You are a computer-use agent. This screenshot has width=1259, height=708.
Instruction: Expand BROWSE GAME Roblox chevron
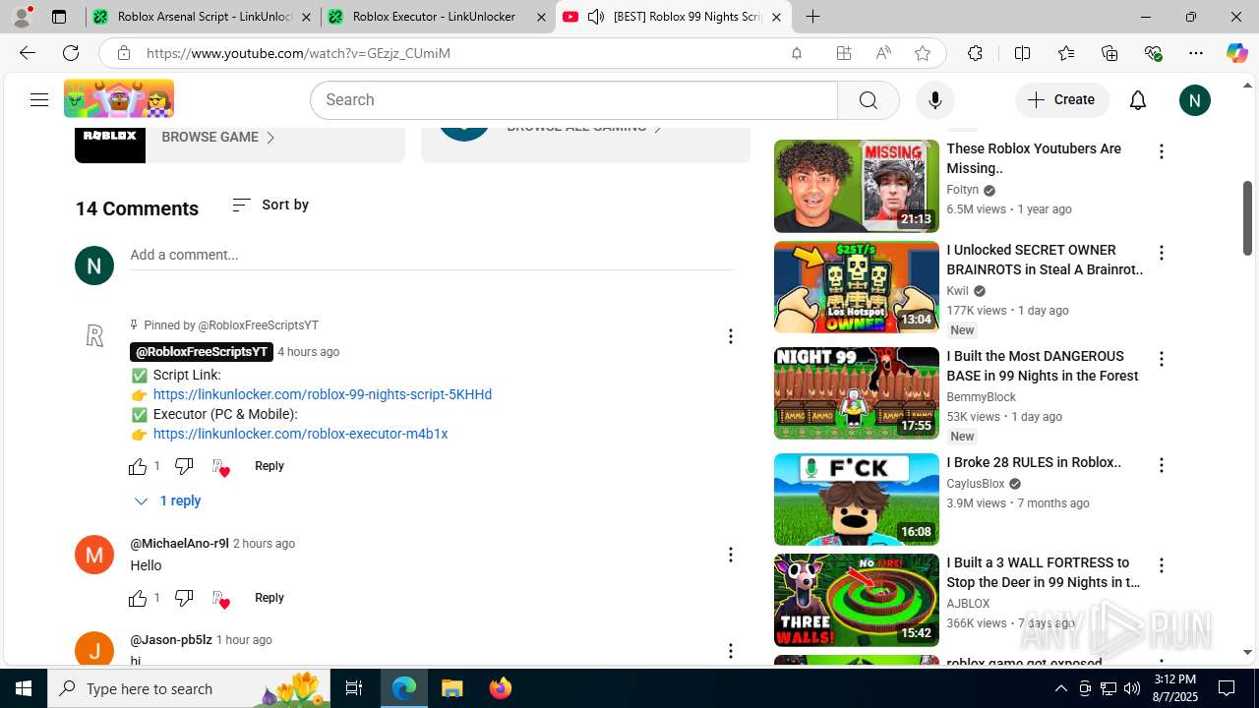pos(270,138)
